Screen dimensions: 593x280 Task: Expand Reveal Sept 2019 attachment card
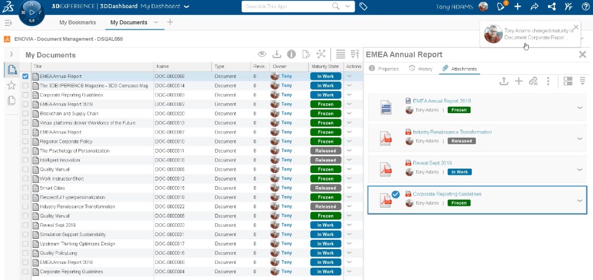point(579,170)
